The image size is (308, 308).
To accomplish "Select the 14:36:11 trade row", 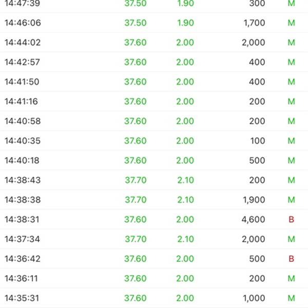I will 154,278.
